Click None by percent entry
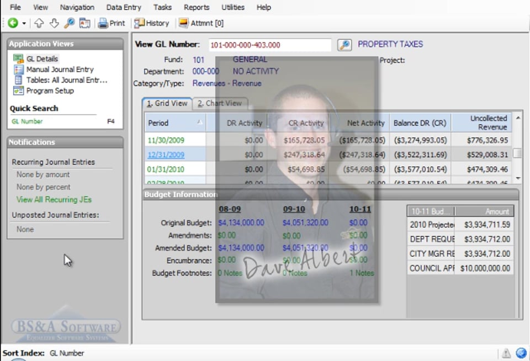 click(43, 187)
